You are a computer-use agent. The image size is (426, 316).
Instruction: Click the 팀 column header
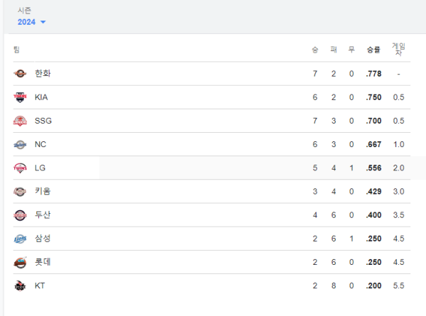(x=16, y=50)
